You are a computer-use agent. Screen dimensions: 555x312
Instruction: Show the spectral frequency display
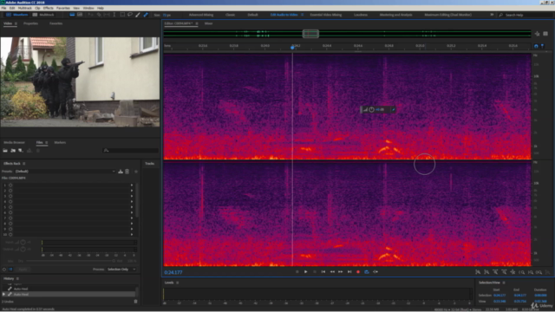[72, 15]
